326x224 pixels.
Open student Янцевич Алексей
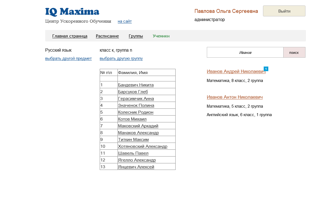[x=136, y=167]
